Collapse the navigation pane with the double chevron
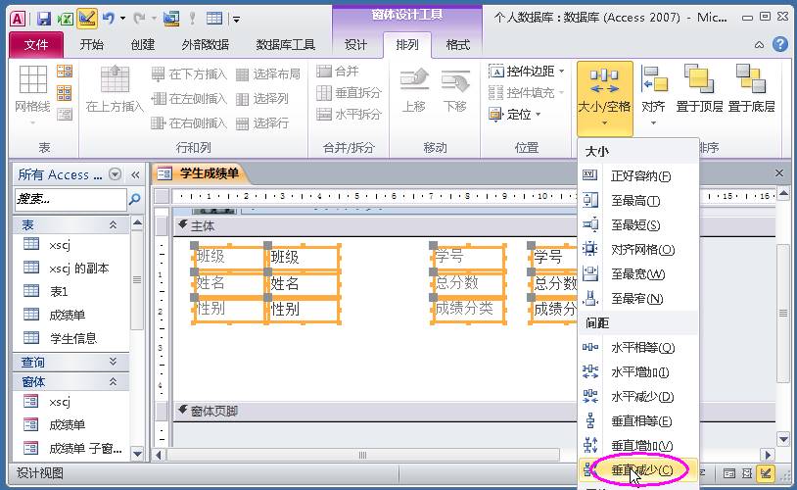This screenshot has height=490, width=797. [x=135, y=175]
